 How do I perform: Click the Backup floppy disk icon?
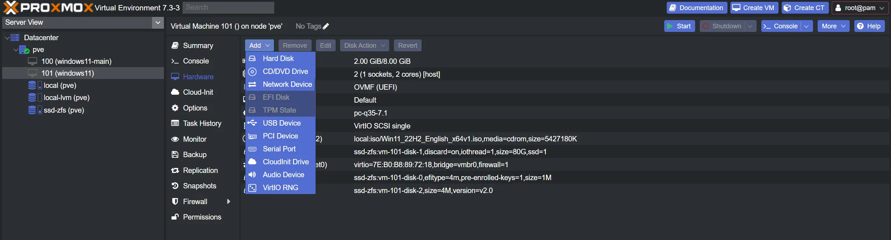(175, 155)
